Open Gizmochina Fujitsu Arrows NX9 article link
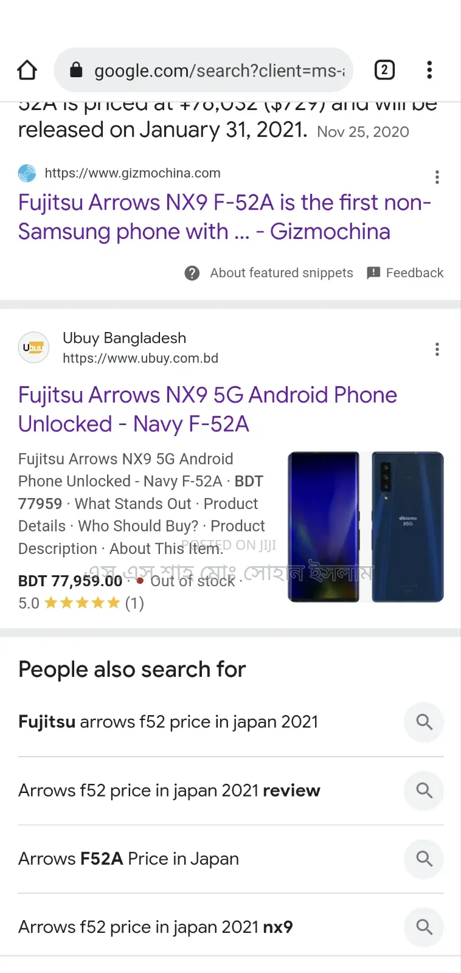Viewport: 461px width, 973px height. (x=224, y=217)
